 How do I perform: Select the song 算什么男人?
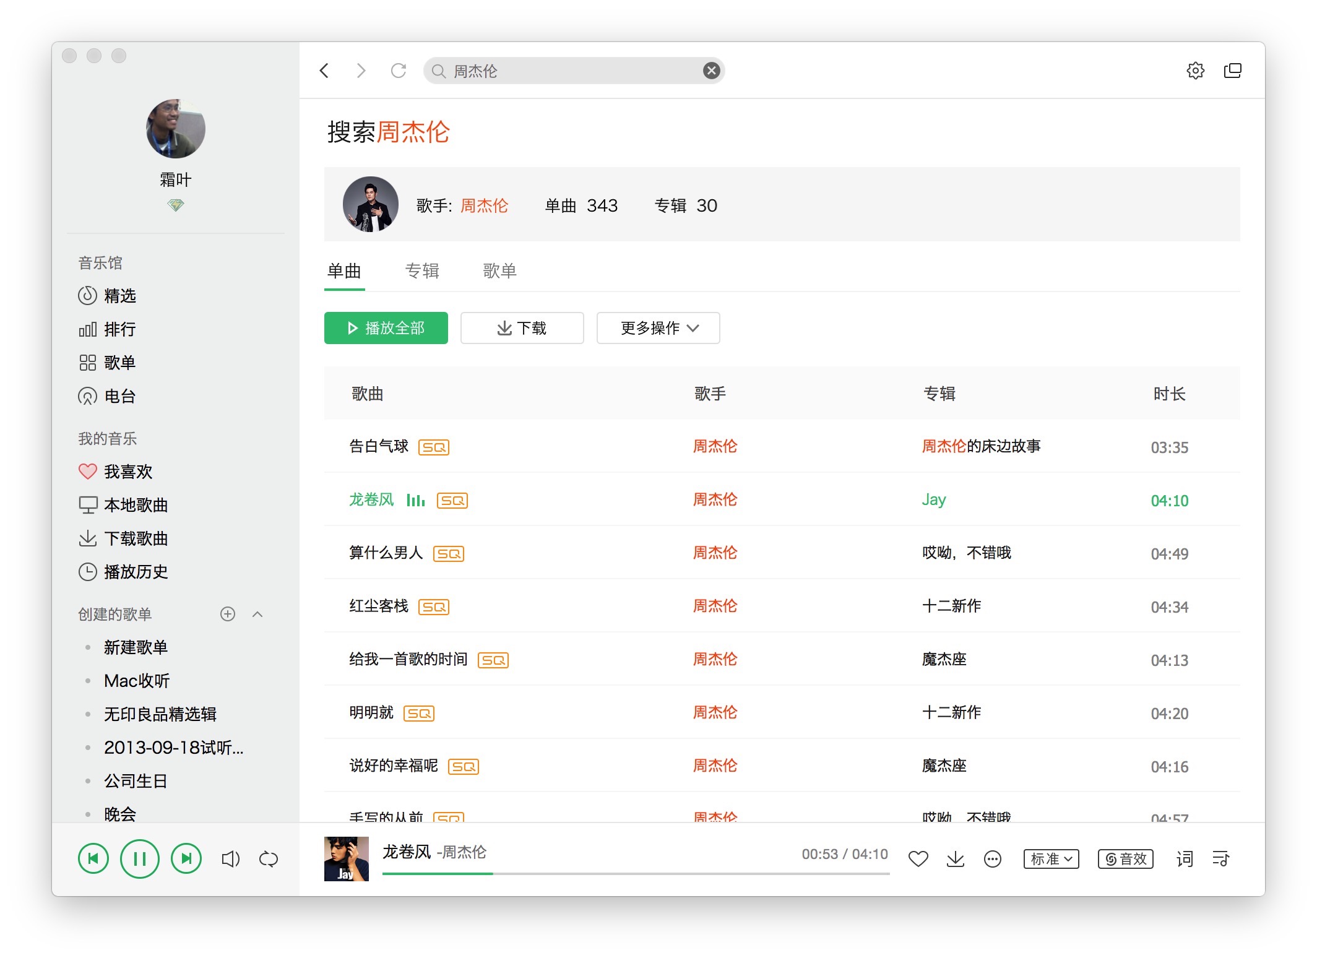(x=386, y=553)
